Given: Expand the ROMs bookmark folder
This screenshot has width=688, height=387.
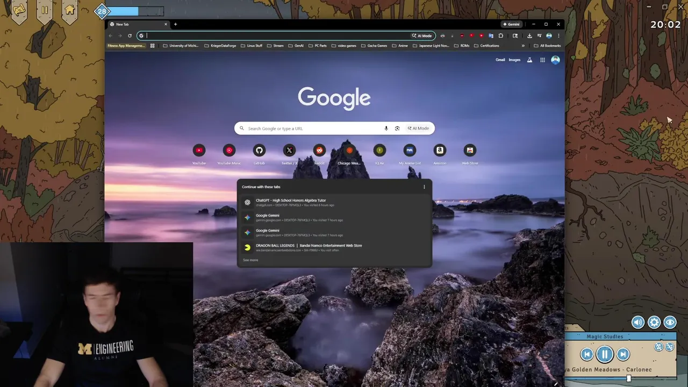Looking at the screenshot, I should pyautogui.click(x=462, y=46).
